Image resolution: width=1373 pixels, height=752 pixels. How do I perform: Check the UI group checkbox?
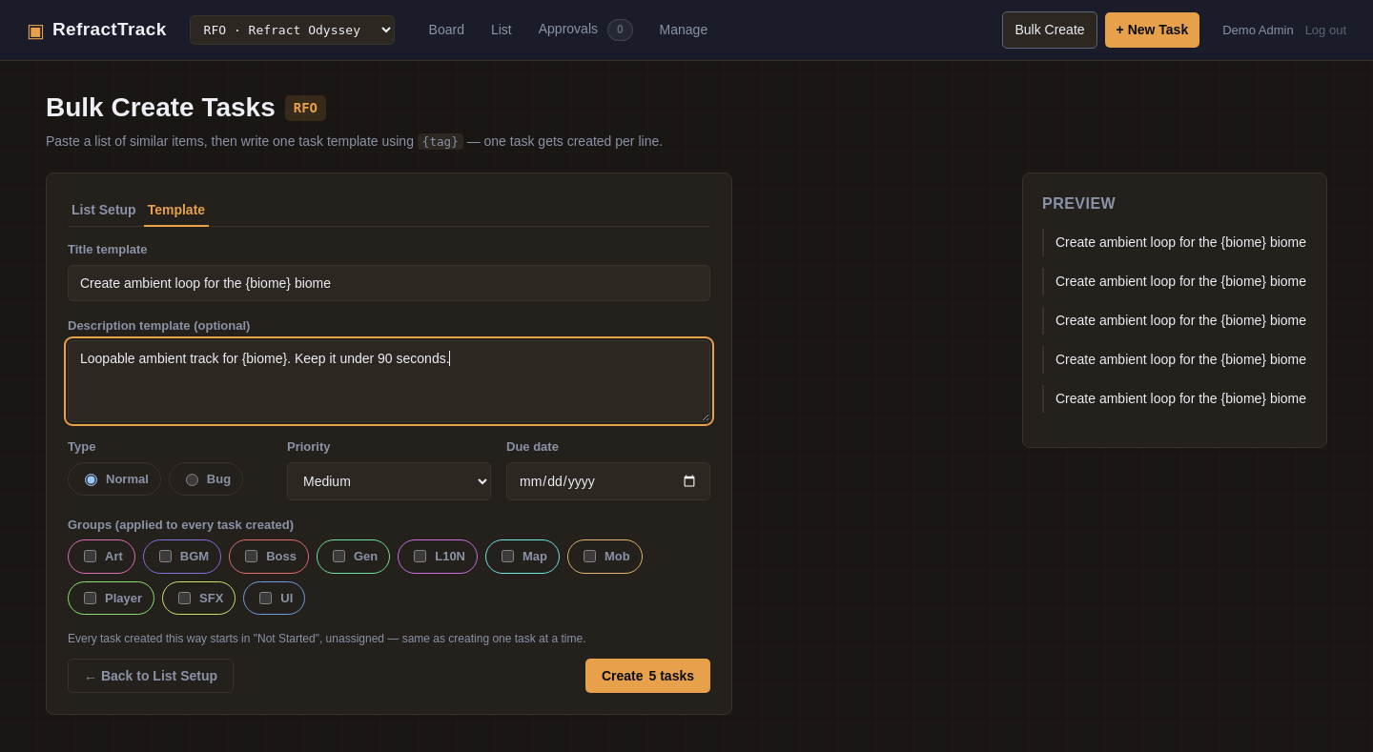pos(265,599)
